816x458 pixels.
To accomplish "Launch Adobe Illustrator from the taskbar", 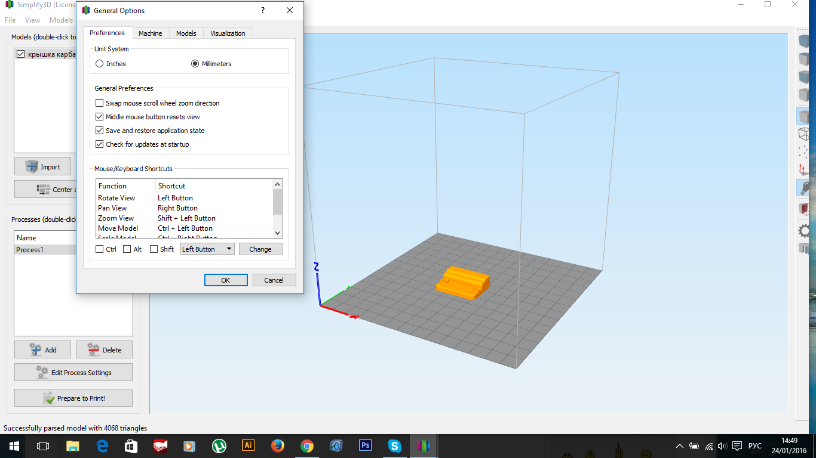I will pos(248,445).
